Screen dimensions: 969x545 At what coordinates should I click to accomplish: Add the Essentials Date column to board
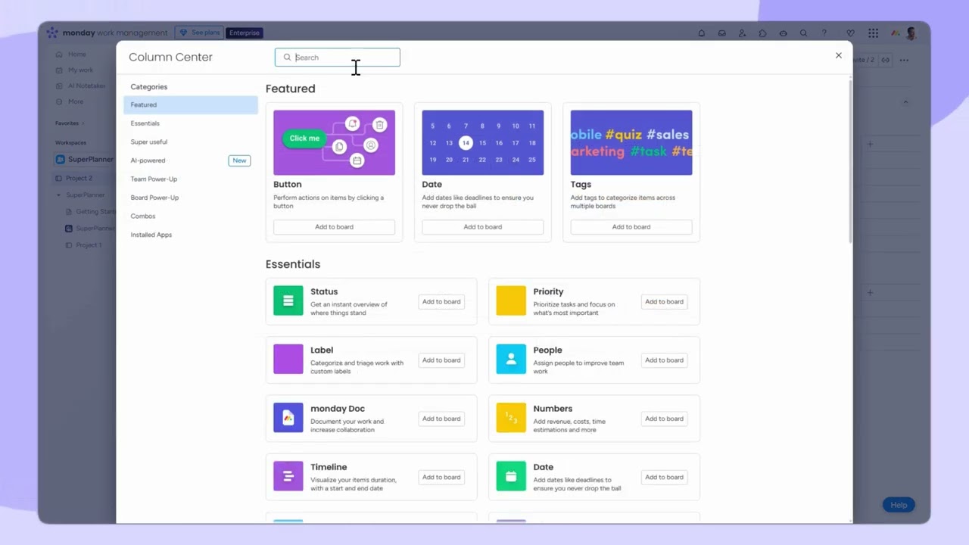(664, 478)
